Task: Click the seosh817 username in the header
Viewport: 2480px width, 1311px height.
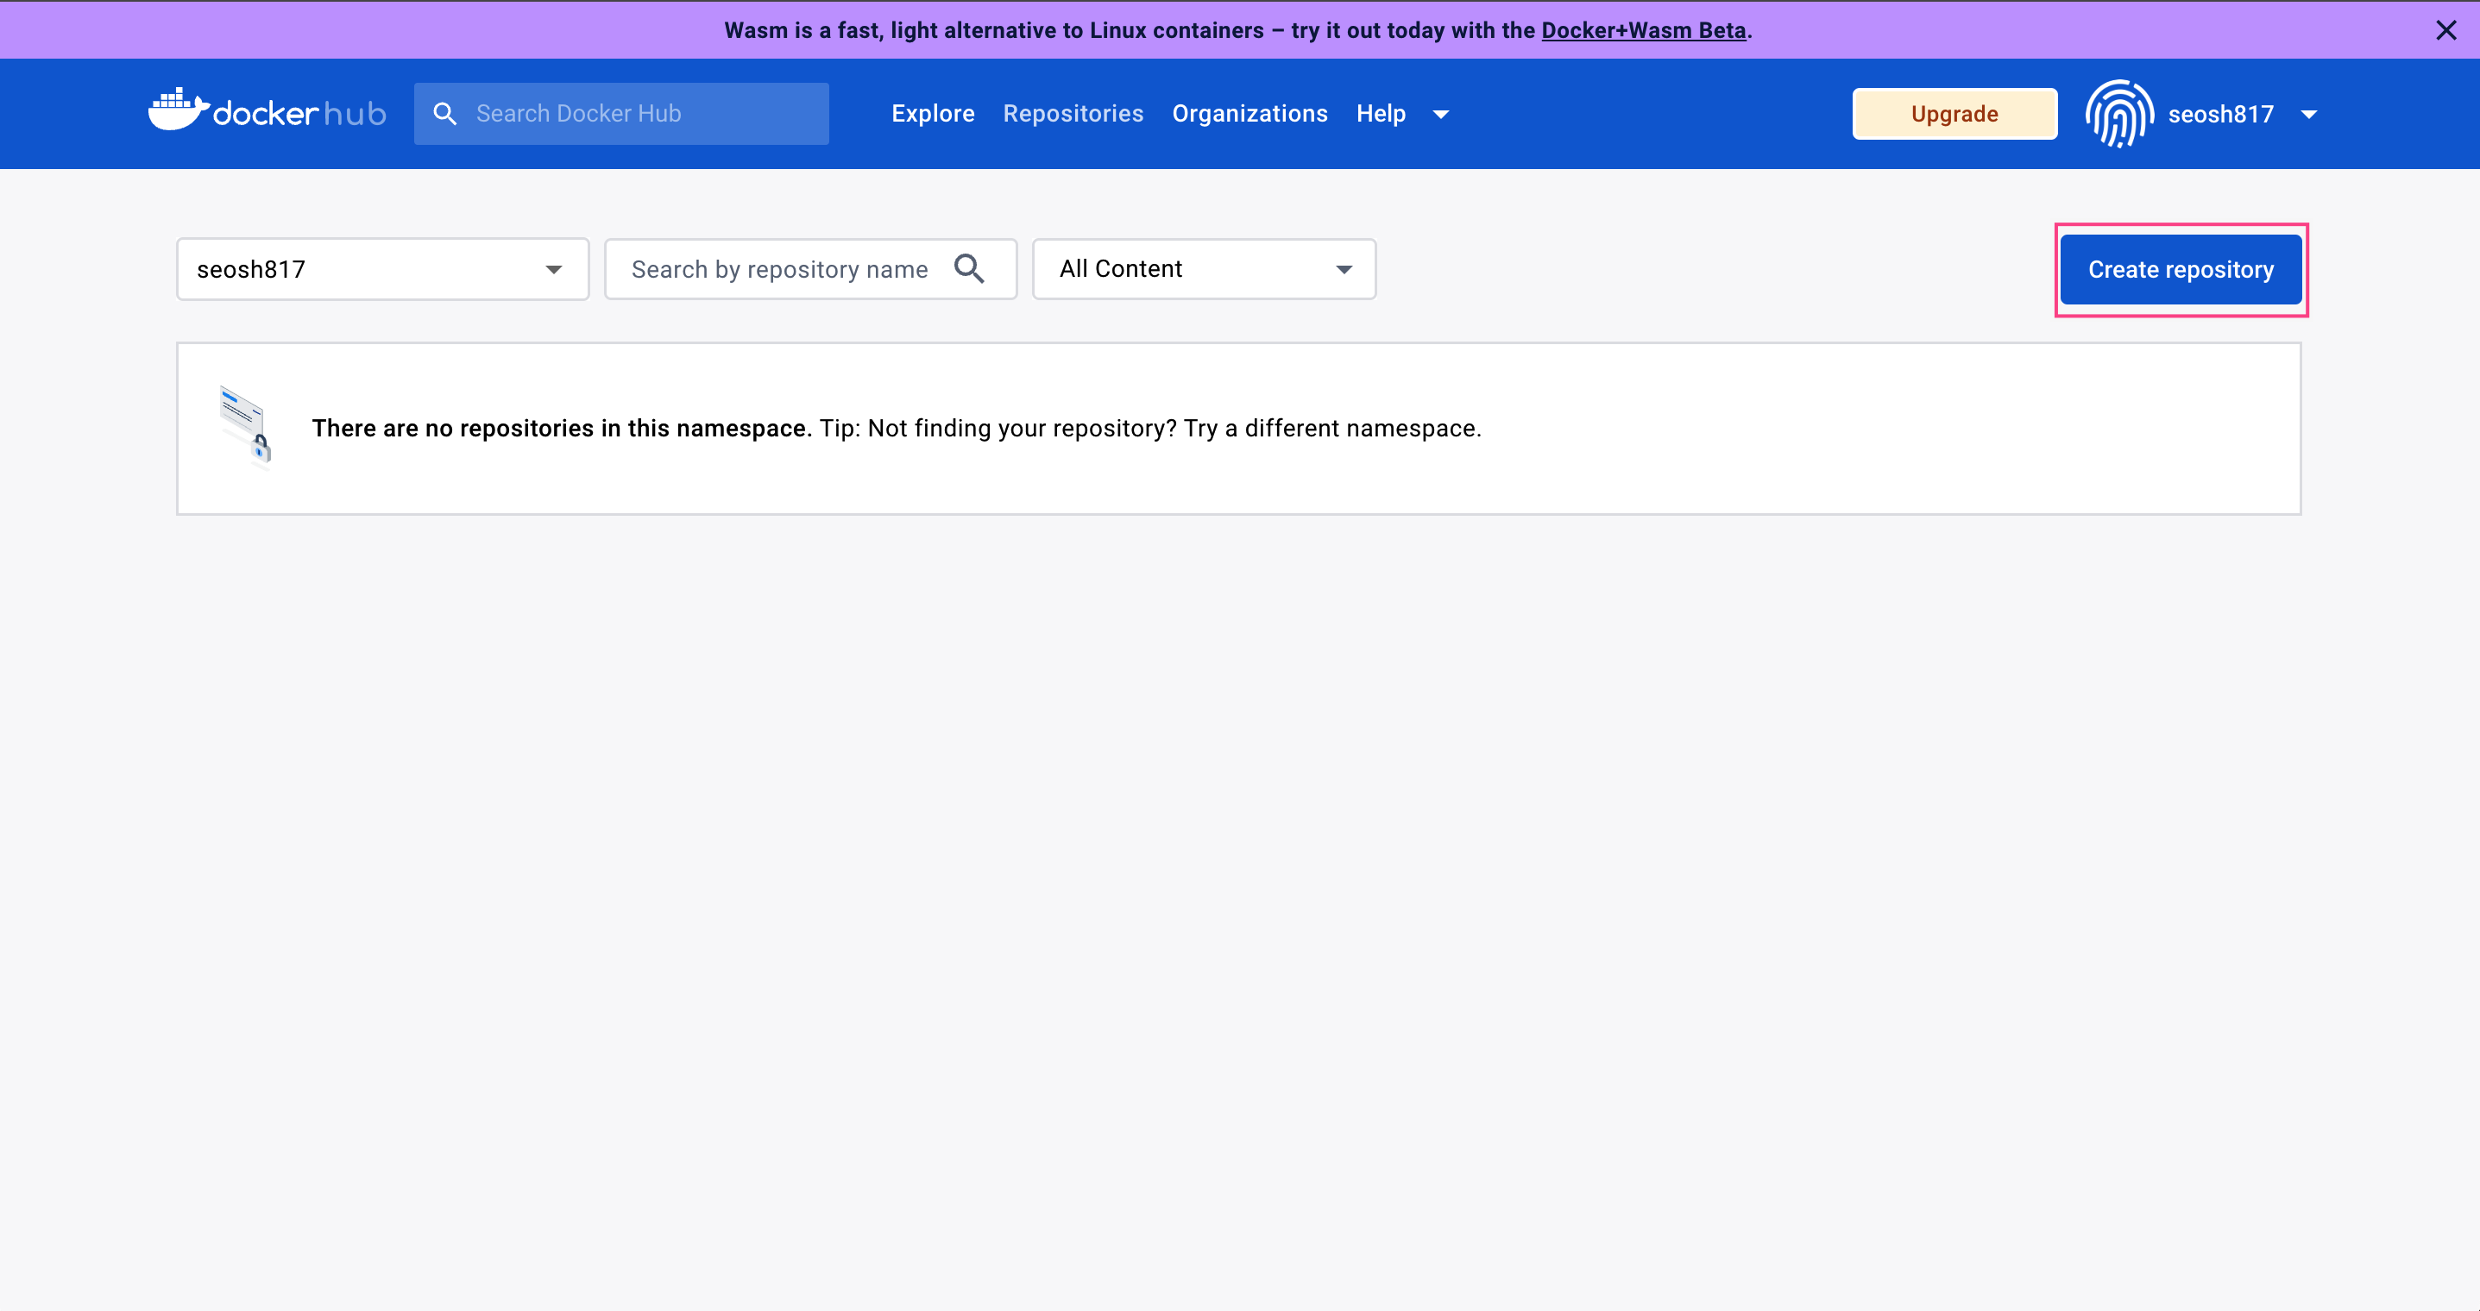Action: (2220, 115)
